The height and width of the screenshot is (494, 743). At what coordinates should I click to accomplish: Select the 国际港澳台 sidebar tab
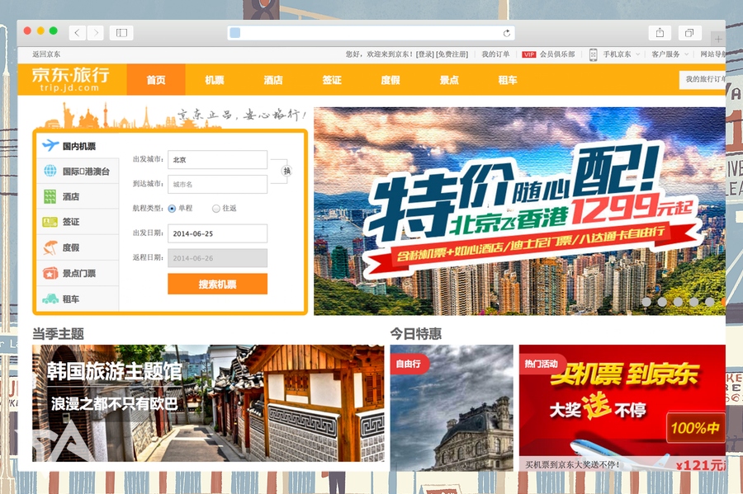[78, 171]
